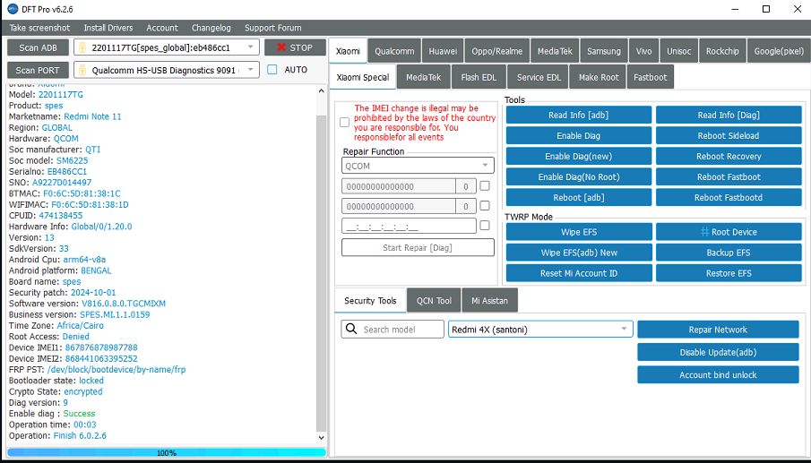Screen dimensions: 811x463
Task: Open the Qualcomm HS-USB Diagnostics port dropdown
Action: click(x=252, y=70)
